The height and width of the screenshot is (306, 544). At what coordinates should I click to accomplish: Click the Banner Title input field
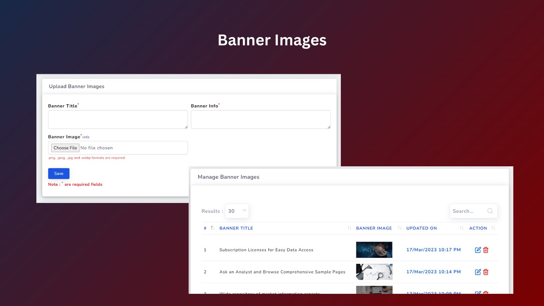click(x=118, y=119)
